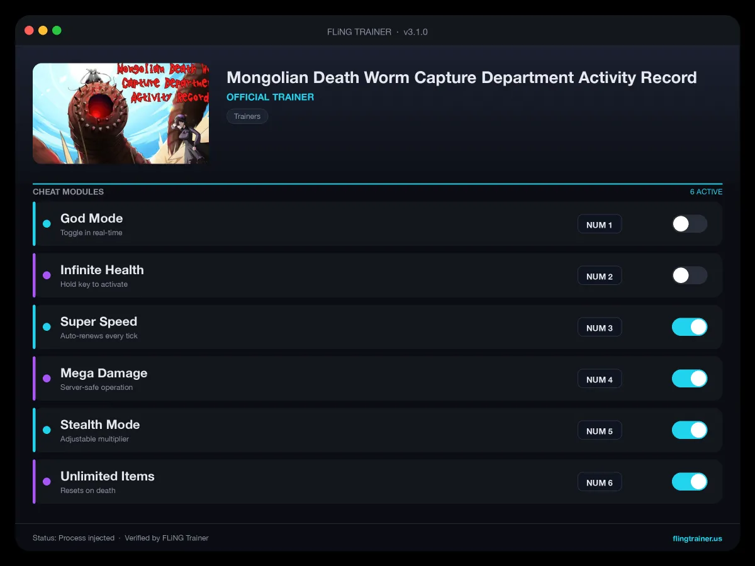This screenshot has height=566, width=755.
Task: Click the purple dot beside Mega Damage
Action: pos(47,379)
